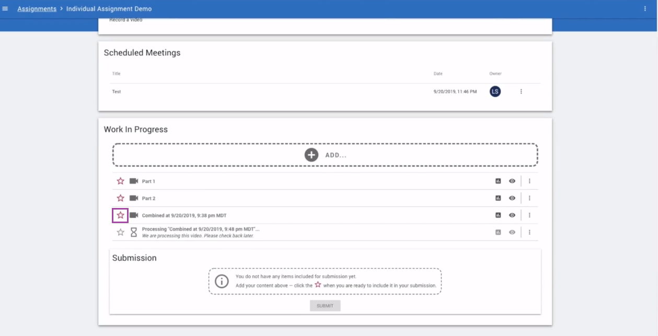
Task: Open the top-right vertical dots menu
Action: click(645, 9)
